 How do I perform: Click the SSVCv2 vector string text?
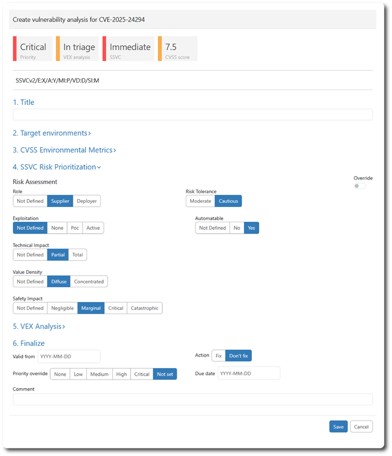click(x=58, y=80)
